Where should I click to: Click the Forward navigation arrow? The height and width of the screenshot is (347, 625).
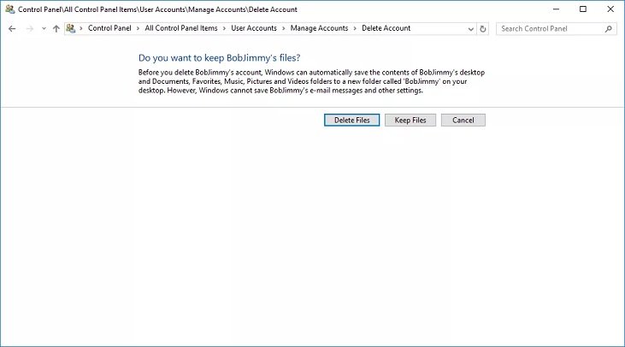click(x=30, y=28)
